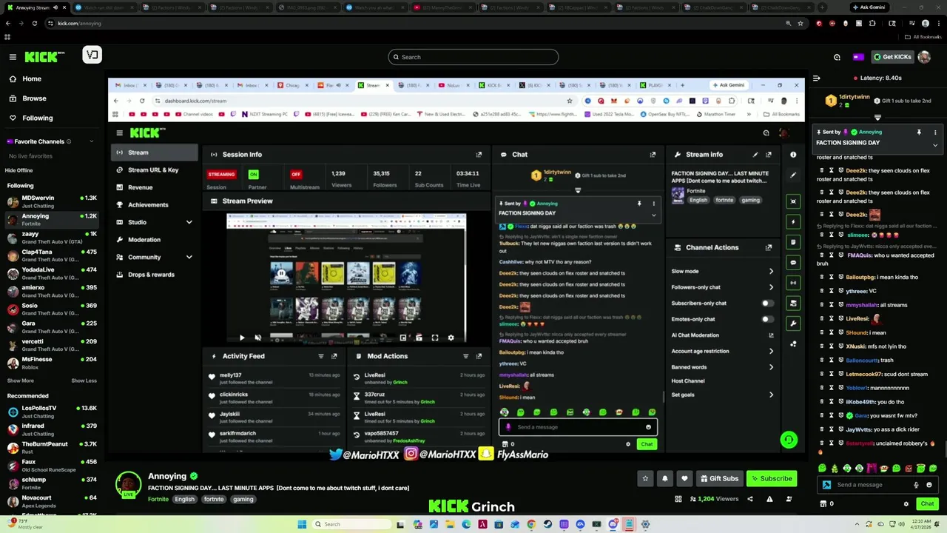Open Following in the Kick sidebar
Image resolution: width=947 pixels, height=533 pixels.
click(x=37, y=118)
